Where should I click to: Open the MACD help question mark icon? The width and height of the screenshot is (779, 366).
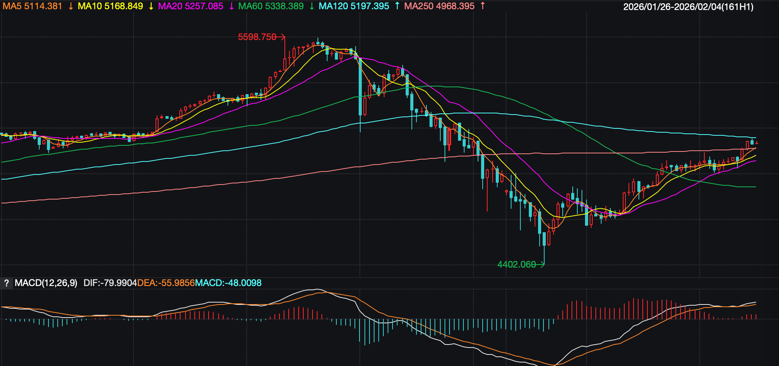tap(6, 283)
